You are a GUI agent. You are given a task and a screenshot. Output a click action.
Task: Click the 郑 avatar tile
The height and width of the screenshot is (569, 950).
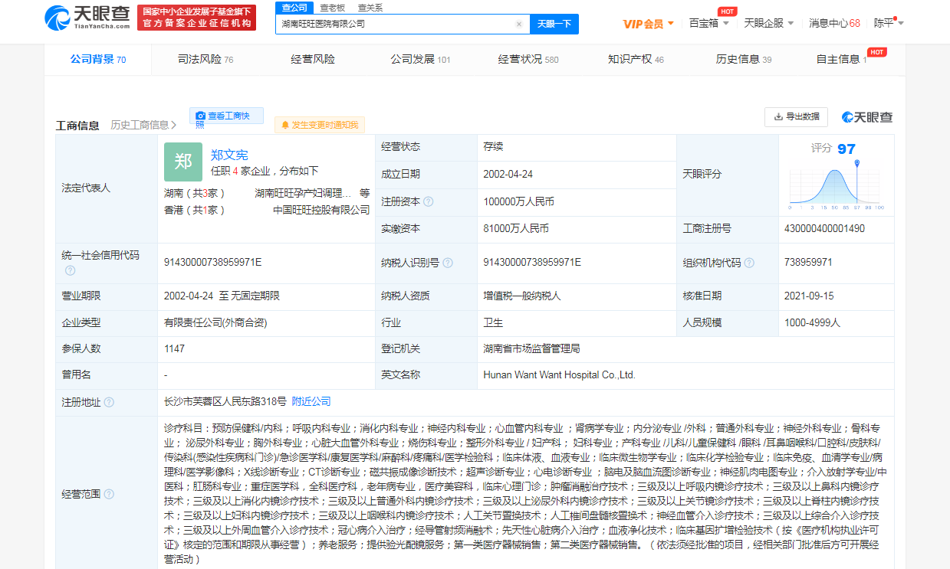(x=183, y=162)
